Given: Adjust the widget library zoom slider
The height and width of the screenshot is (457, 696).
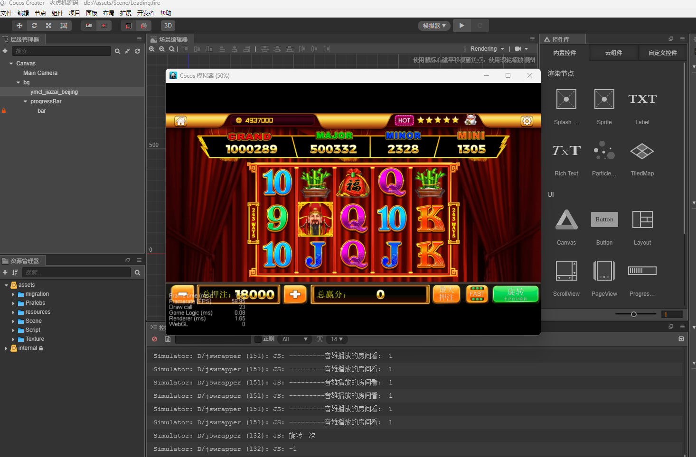Looking at the screenshot, I should 633,314.
